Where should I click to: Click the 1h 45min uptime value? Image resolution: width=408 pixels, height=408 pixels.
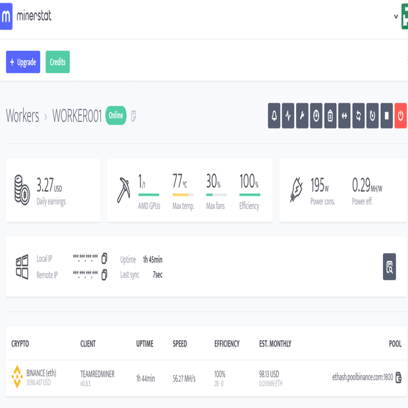pyautogui.click(x=153, y=260)
